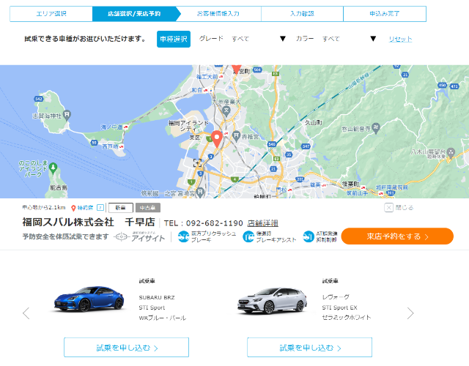Click the question mark help icon beside 特約店
469x366 pixels.
pos(100,207)
